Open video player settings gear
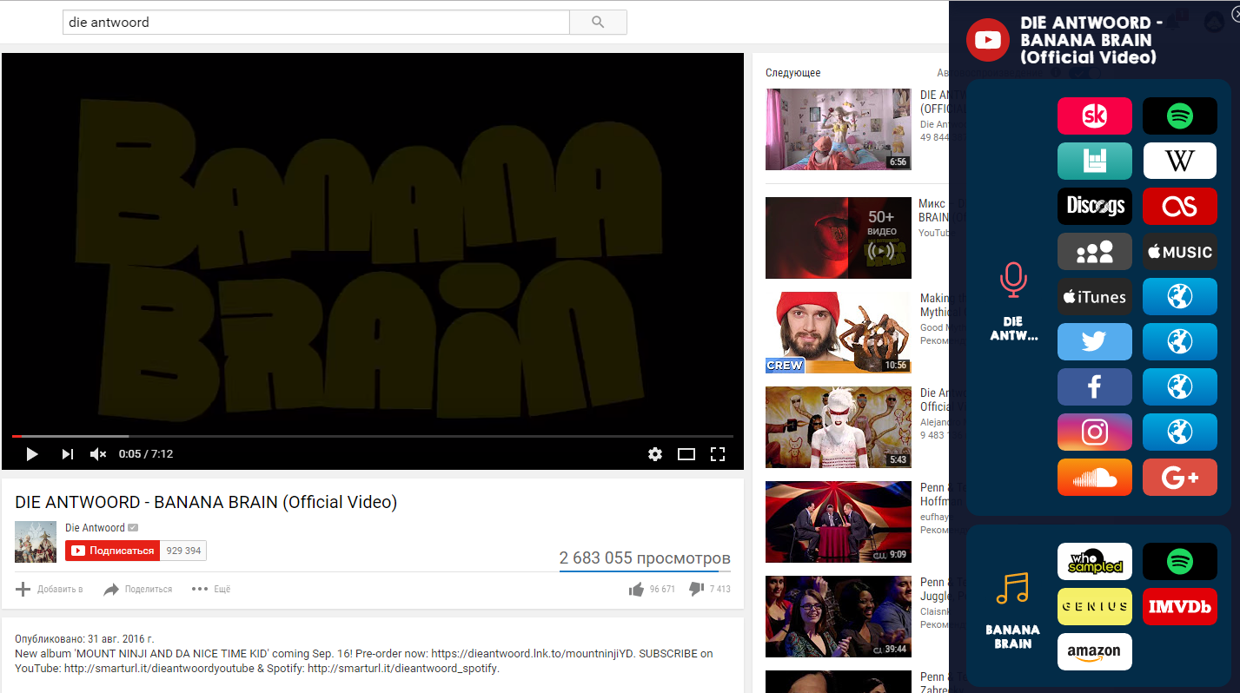The image size is (1240, 693). pyautogui.click(x=655, y=453)
